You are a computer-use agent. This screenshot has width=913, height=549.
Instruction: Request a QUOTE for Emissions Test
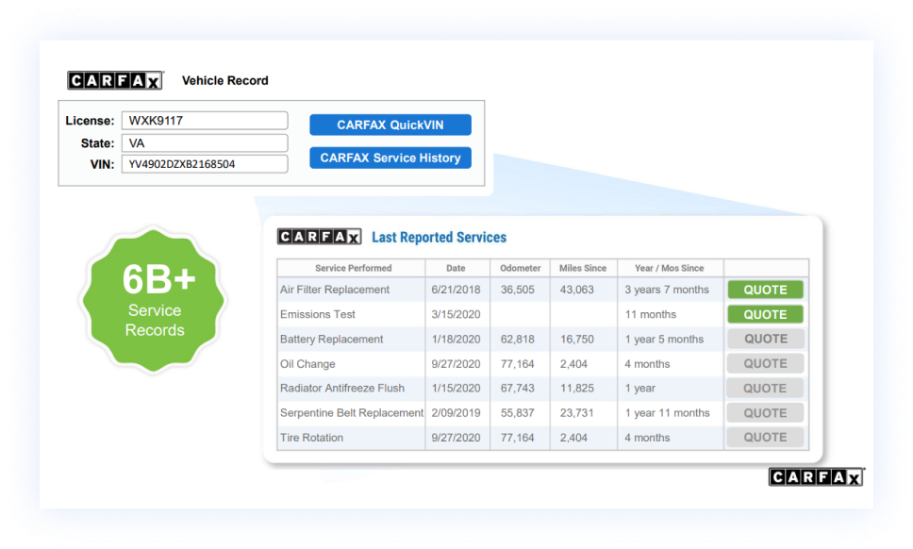(765, 314)
